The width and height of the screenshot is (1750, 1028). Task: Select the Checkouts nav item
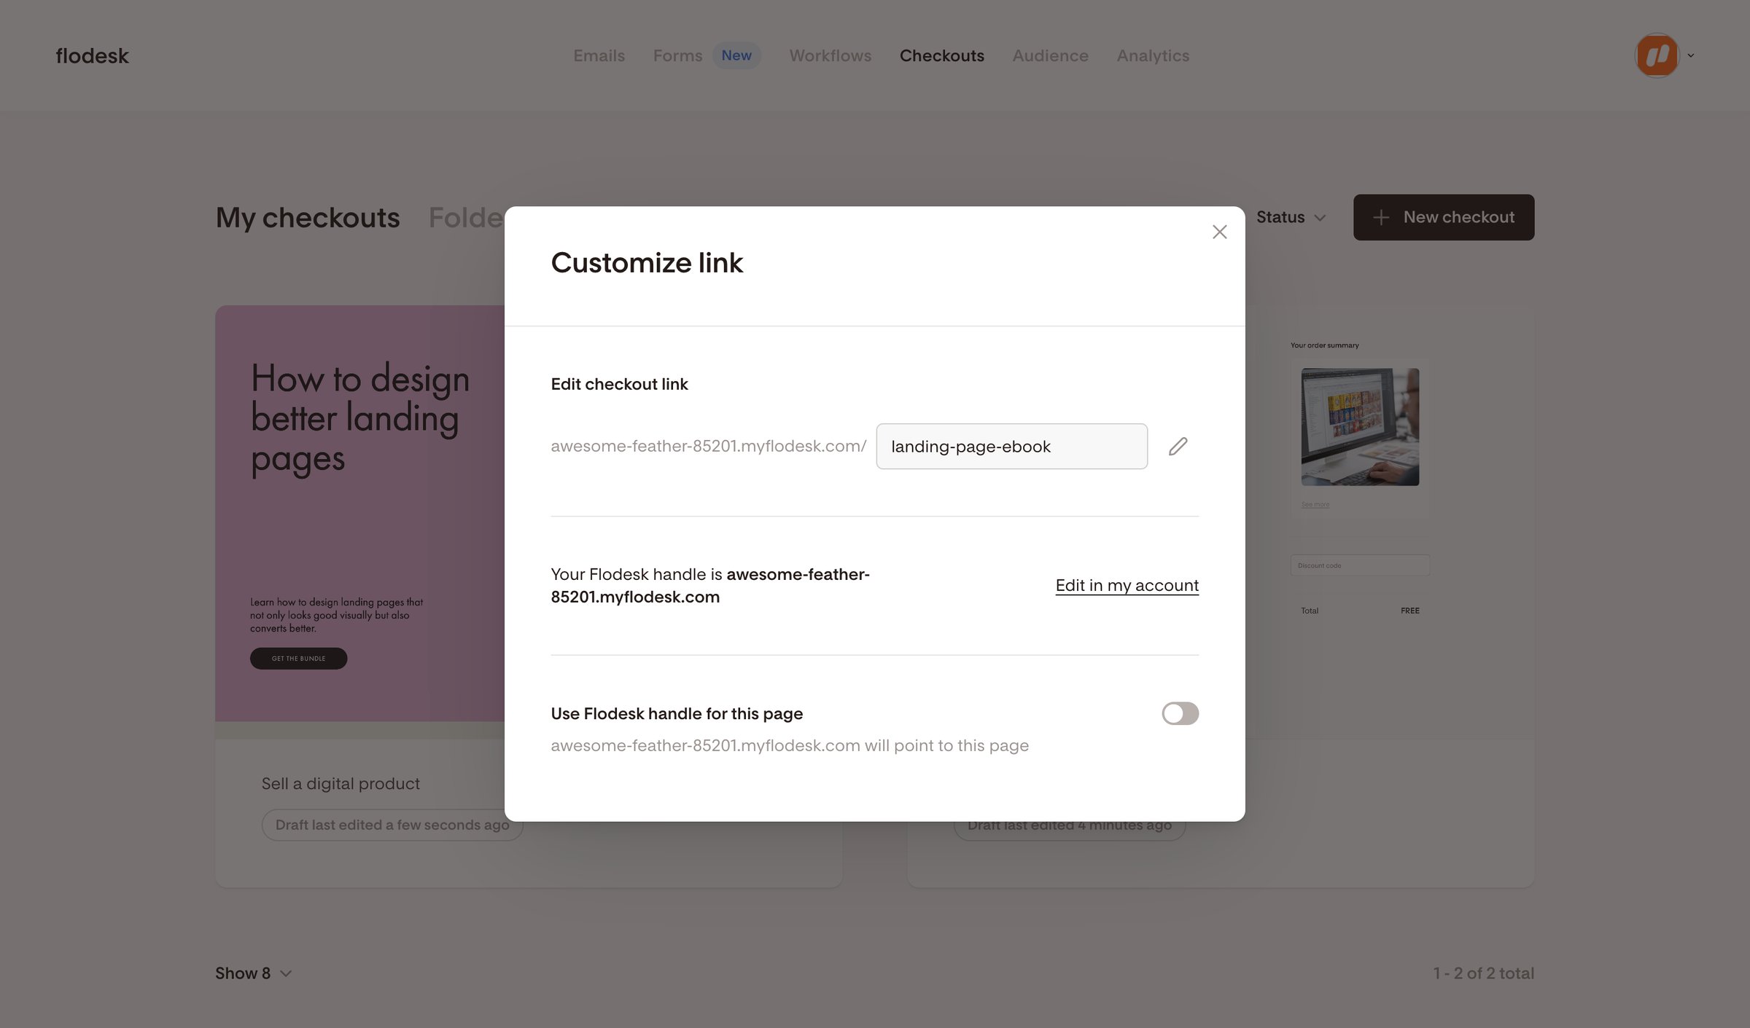pos(941,55)
